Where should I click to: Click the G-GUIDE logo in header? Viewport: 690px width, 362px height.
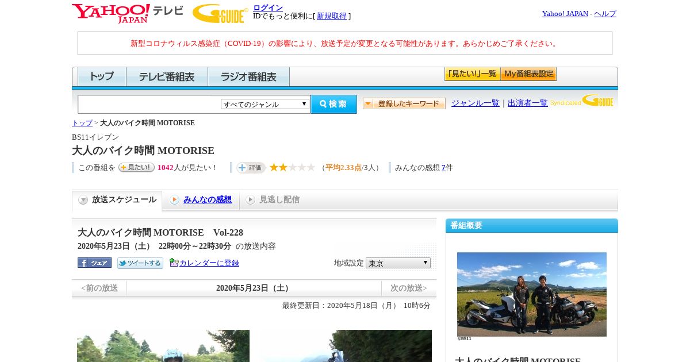(x=220, y=13)
